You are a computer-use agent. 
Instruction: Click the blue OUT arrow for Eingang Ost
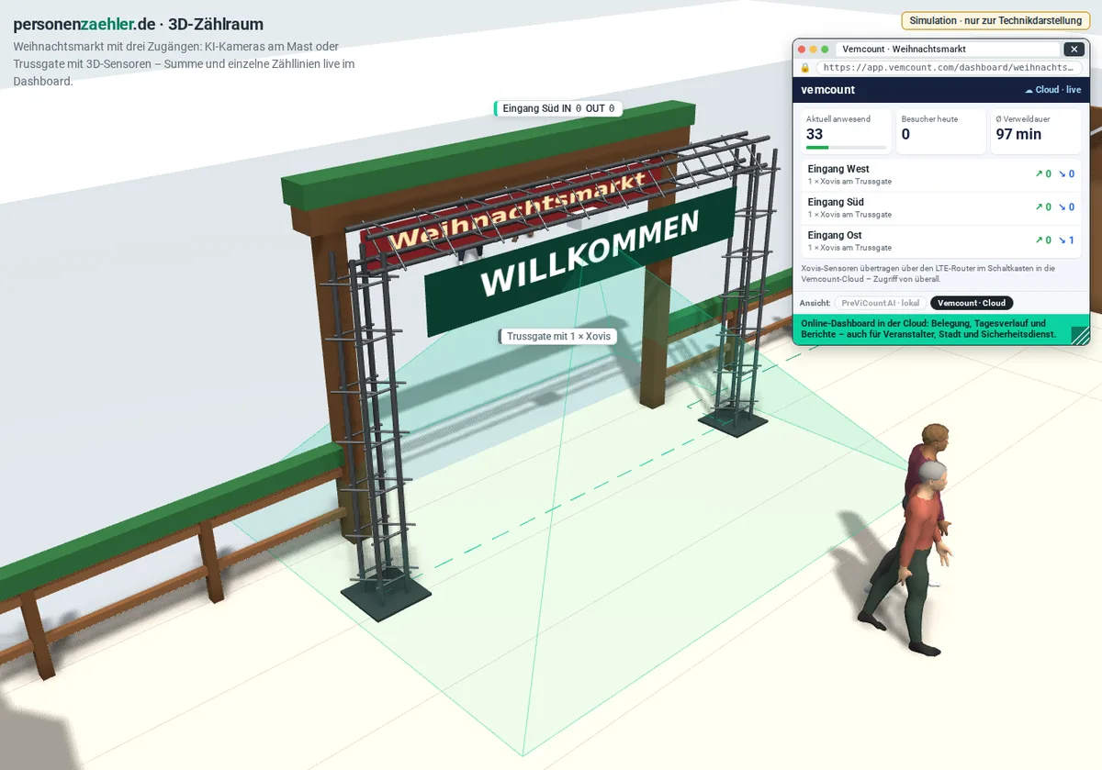coord(1066,240)
